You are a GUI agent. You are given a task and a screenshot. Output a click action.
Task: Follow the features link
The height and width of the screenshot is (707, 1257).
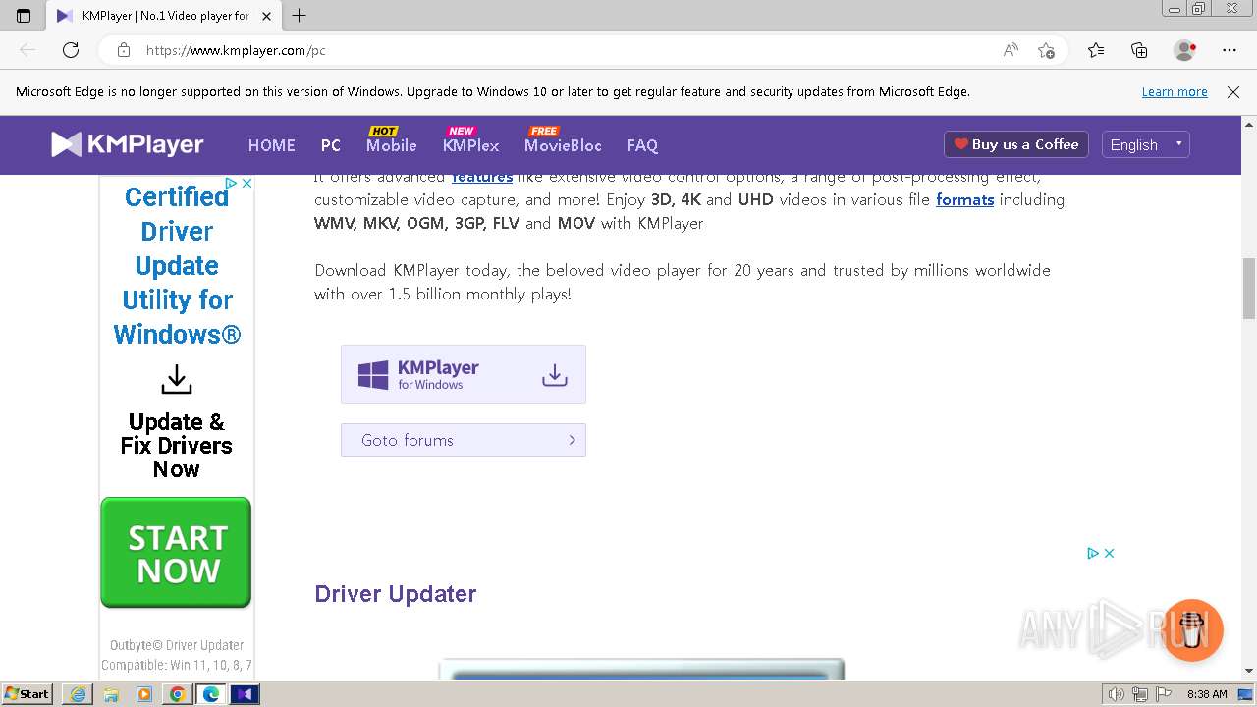click(x=481, y=177)
